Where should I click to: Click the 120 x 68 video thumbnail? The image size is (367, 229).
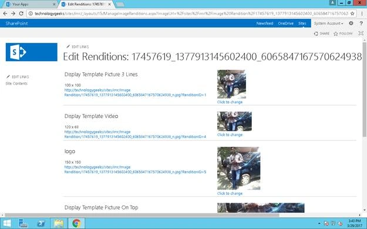[x=234, y=122]
